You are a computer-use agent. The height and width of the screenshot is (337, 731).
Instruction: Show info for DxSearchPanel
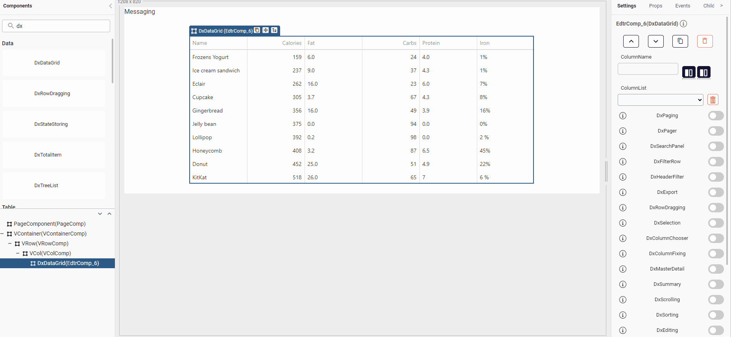pyautogui.click(x=623, y=146)
